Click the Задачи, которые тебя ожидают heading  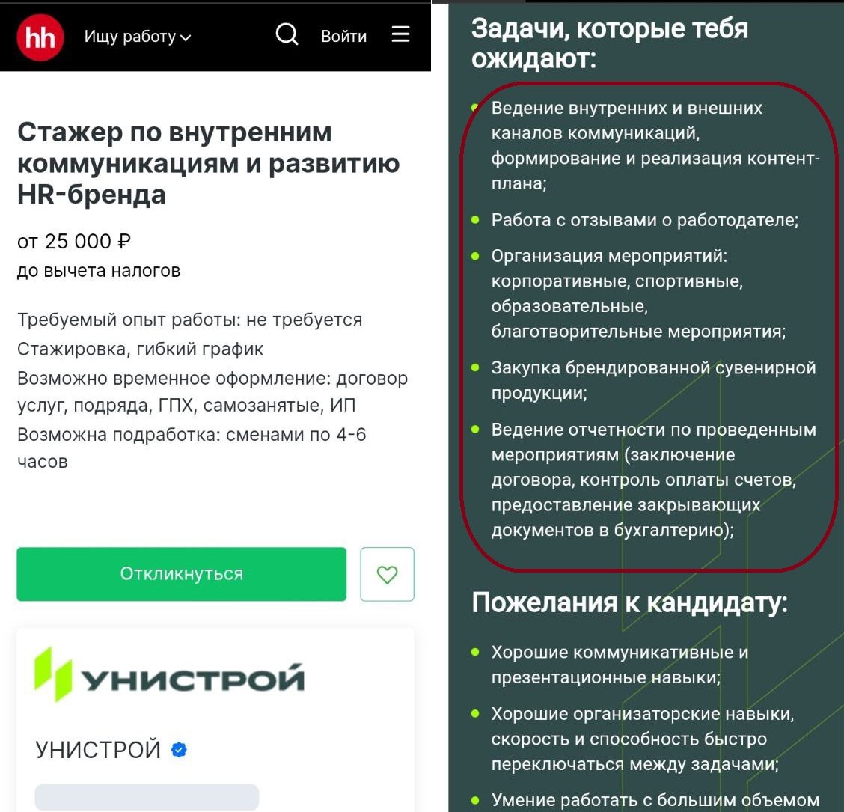[x=609, y=43]
